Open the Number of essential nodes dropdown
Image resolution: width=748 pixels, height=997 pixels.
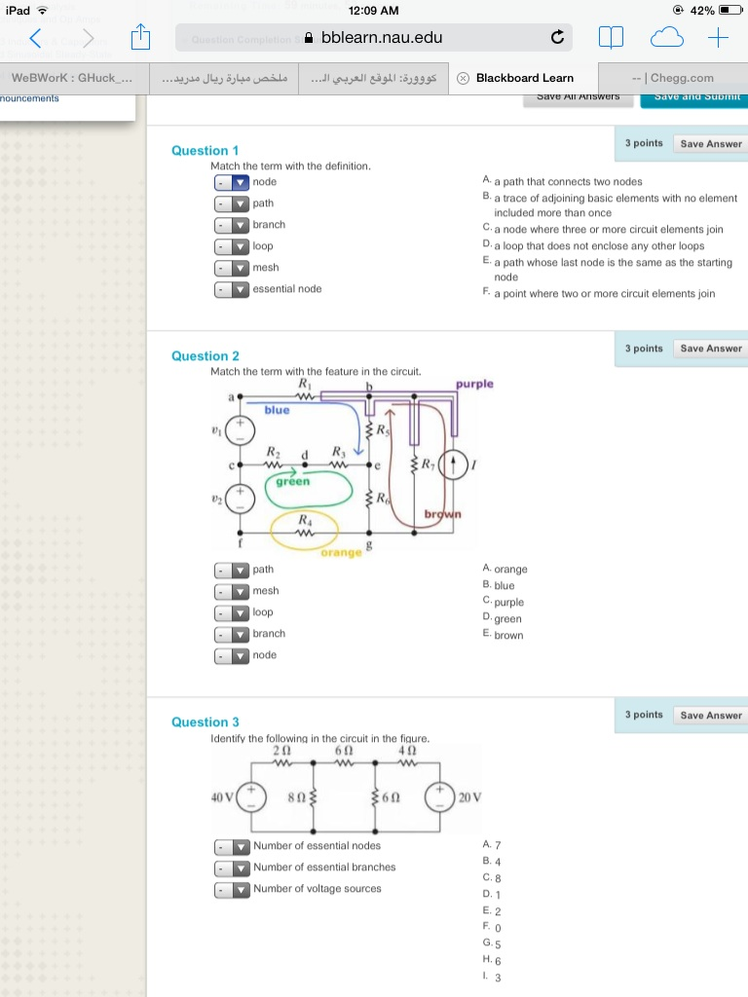pyautogui.click(x=232, y=847)
